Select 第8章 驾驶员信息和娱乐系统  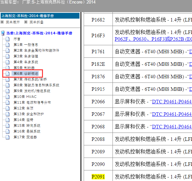point(36,85)
